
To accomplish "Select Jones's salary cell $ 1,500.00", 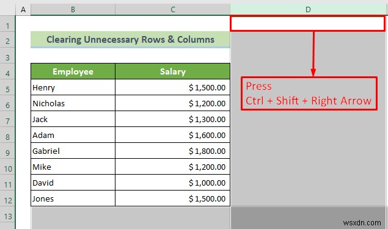I will [x=173, y=198].
